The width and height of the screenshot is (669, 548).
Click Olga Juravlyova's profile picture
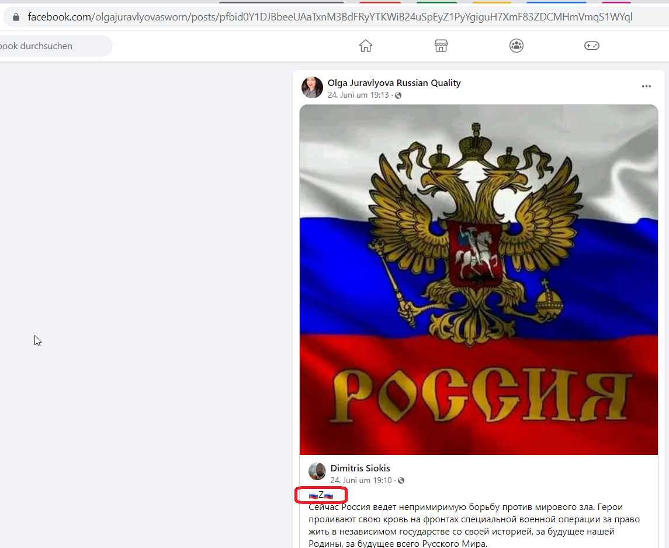(313, 88)
